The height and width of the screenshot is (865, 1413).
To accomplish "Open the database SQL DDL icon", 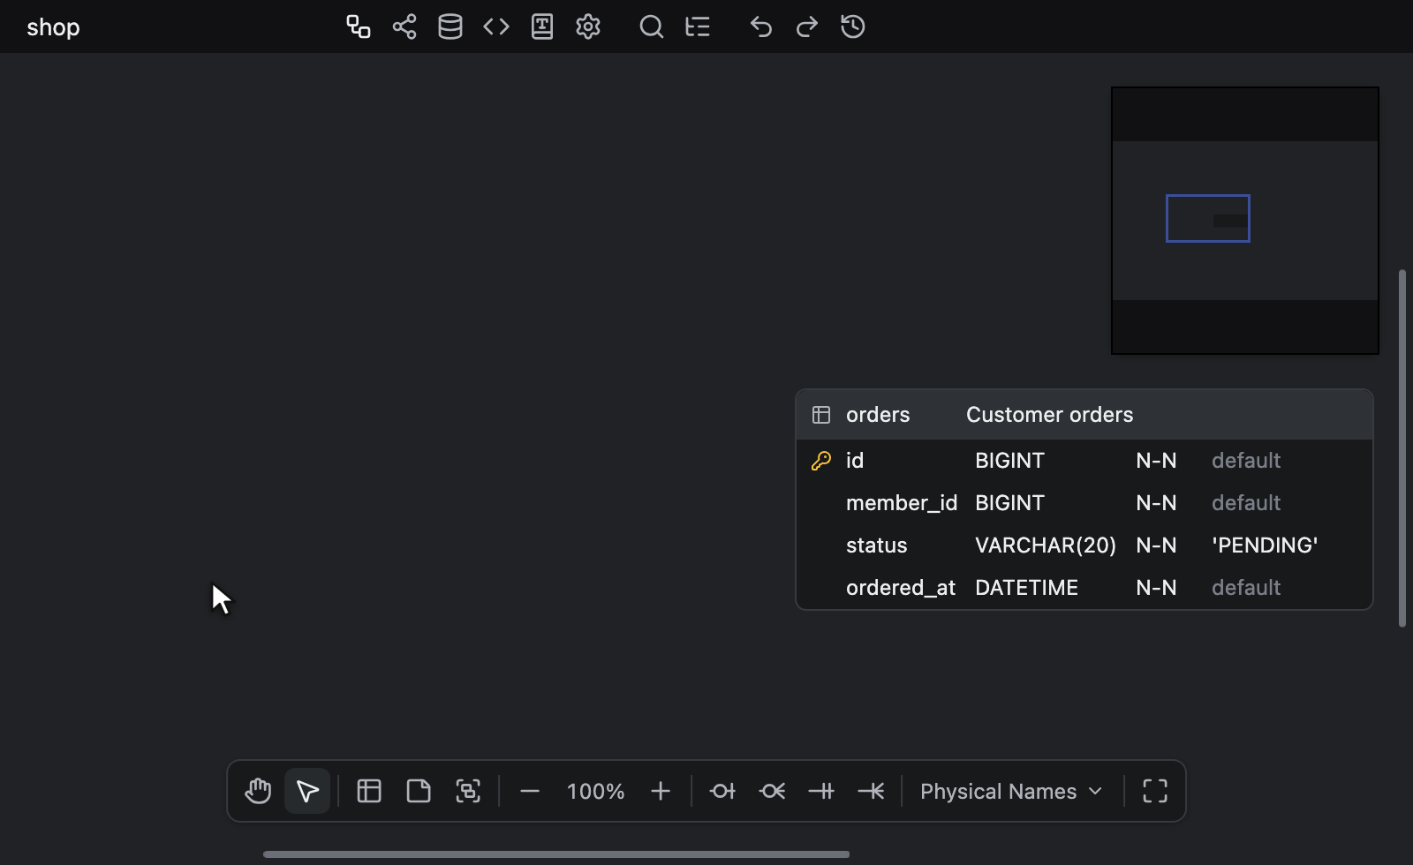I will (450, 26).
